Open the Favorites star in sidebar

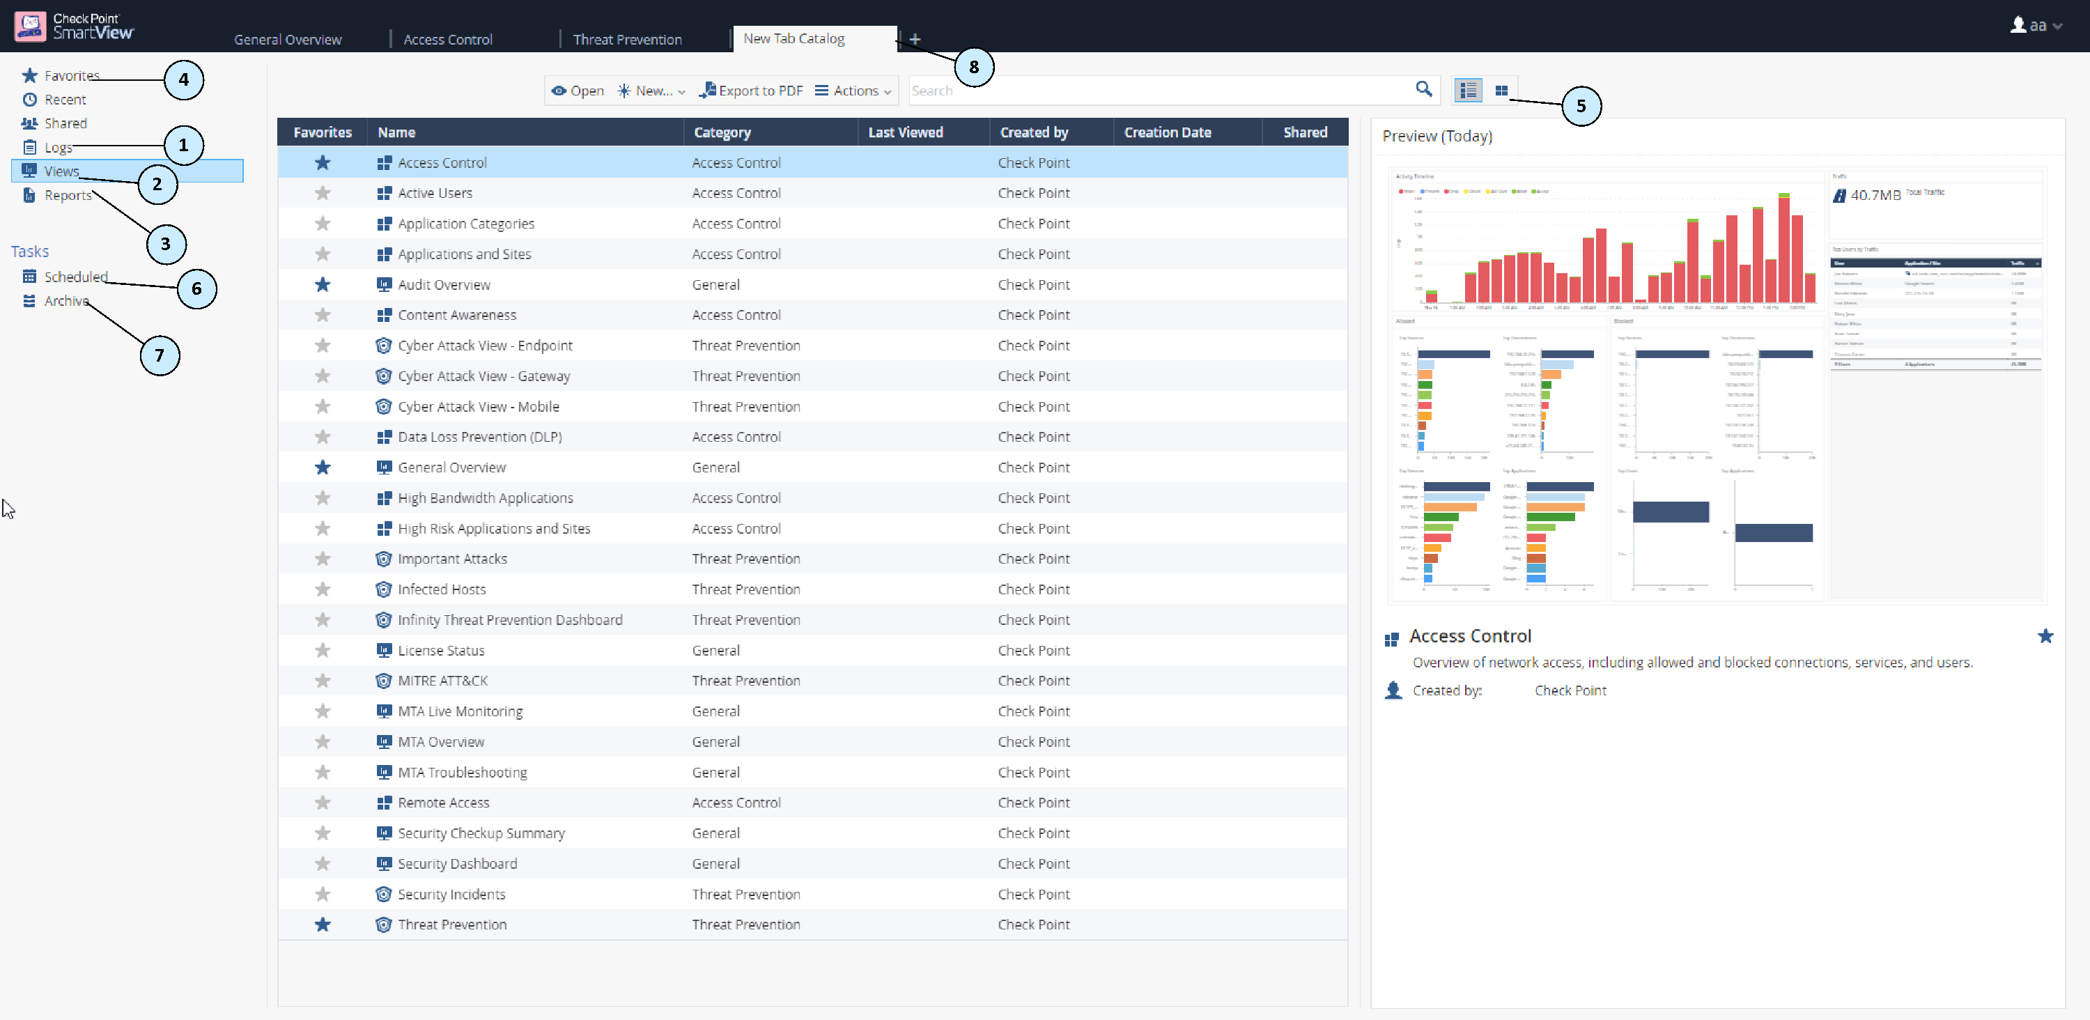[30, 75]
